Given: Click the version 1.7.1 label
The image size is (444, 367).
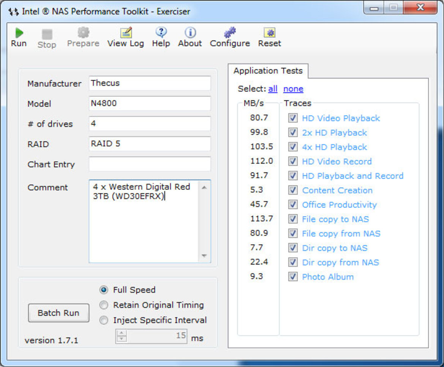Looking at the screenshot, I should tap(51, 340).
